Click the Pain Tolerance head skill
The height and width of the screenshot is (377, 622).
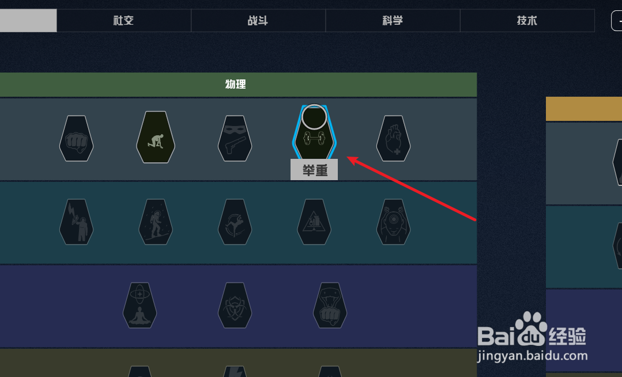(x=394, y=222)
